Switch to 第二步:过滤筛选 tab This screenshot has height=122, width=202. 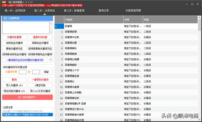click(x=45, y=10)
